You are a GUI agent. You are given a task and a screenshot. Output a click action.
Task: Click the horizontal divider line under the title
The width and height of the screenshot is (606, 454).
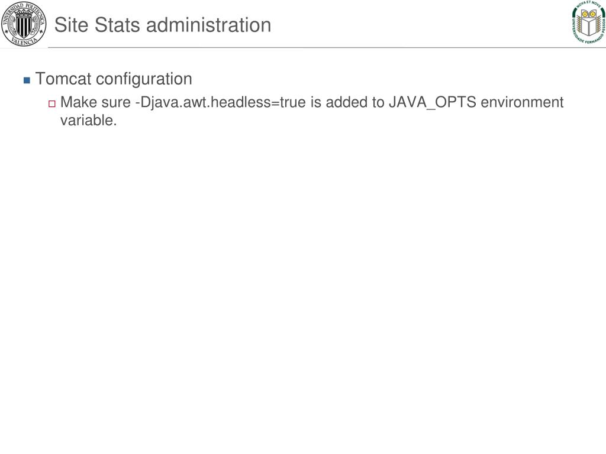click(327, 48)
